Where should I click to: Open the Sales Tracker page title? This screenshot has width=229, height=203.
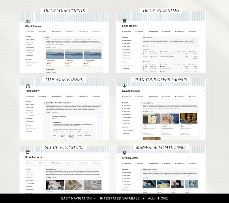point(130,26)
